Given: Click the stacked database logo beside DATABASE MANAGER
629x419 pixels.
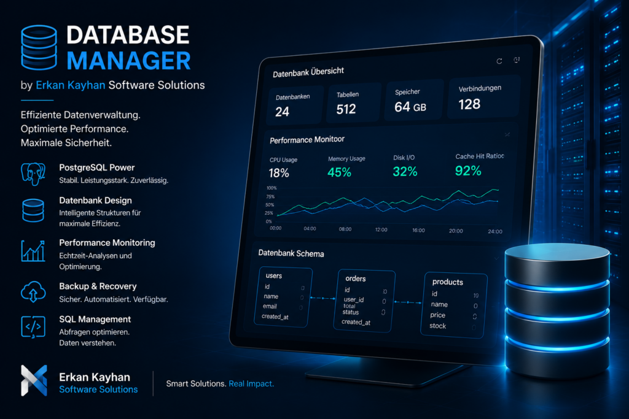Looking at the screenshot, I should (39, 48).
